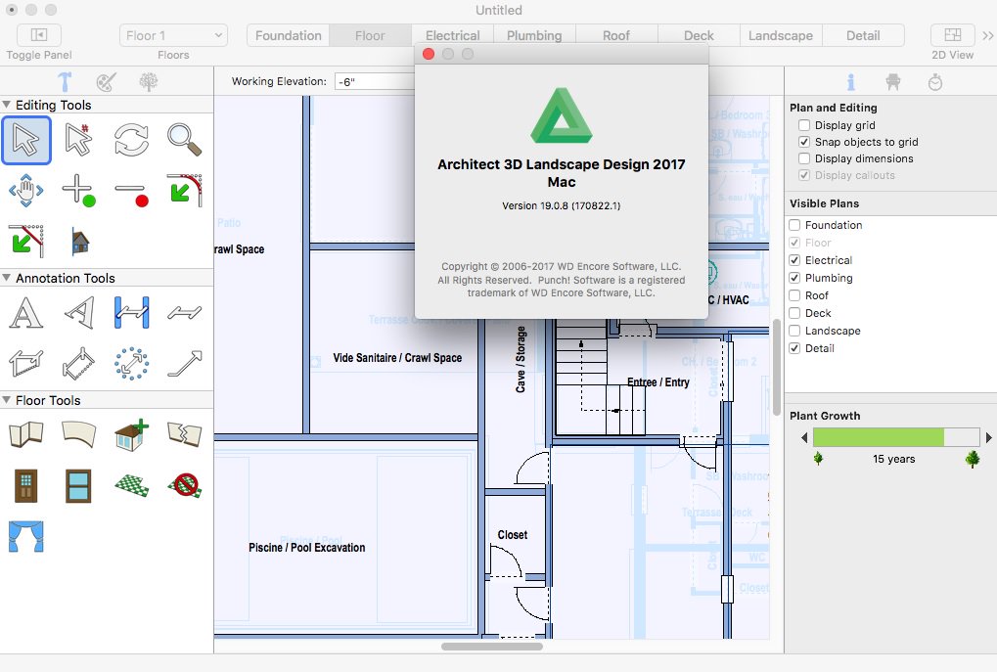
Task: Expand the toolbar overflow chevron
Action: coord(987,35)
